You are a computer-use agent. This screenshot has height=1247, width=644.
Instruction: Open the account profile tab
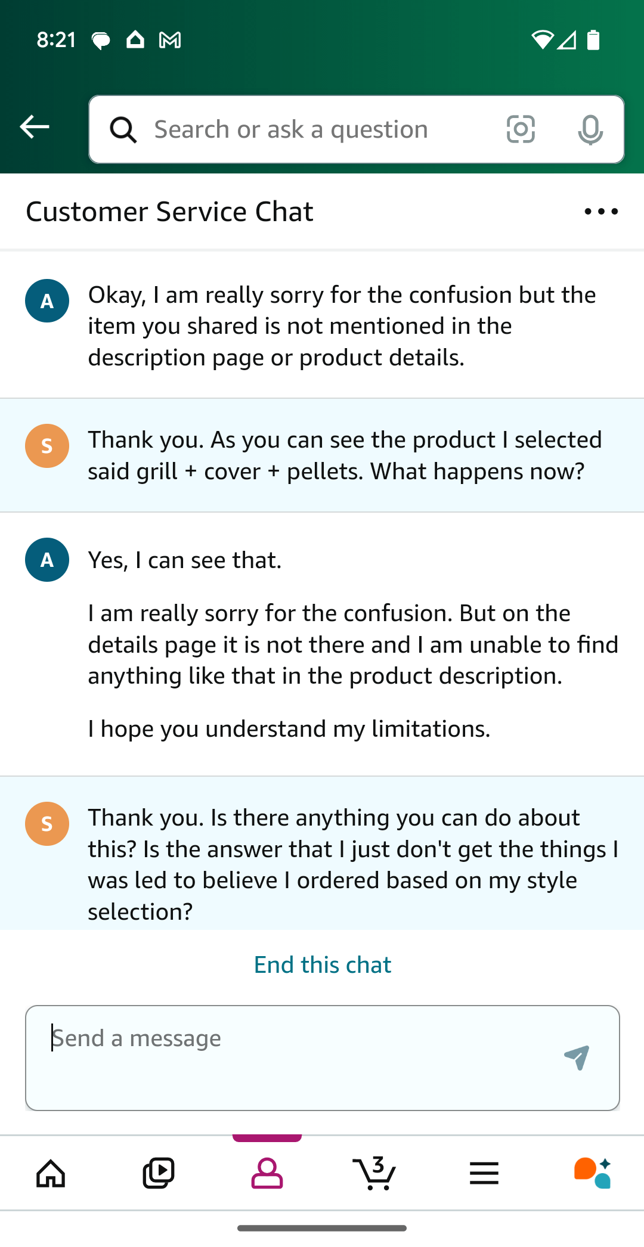pyautogui.click(x=267, y=1173)
